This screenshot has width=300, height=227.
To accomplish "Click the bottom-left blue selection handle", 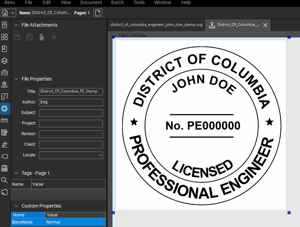I will coord(113,213).
